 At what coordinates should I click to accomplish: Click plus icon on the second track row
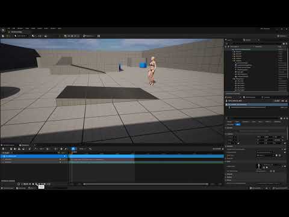click(60, 160)
